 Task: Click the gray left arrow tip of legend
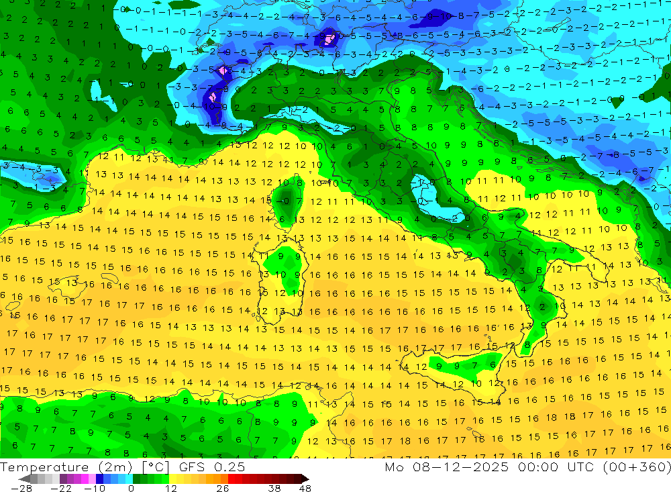click(x=24, y=479)
